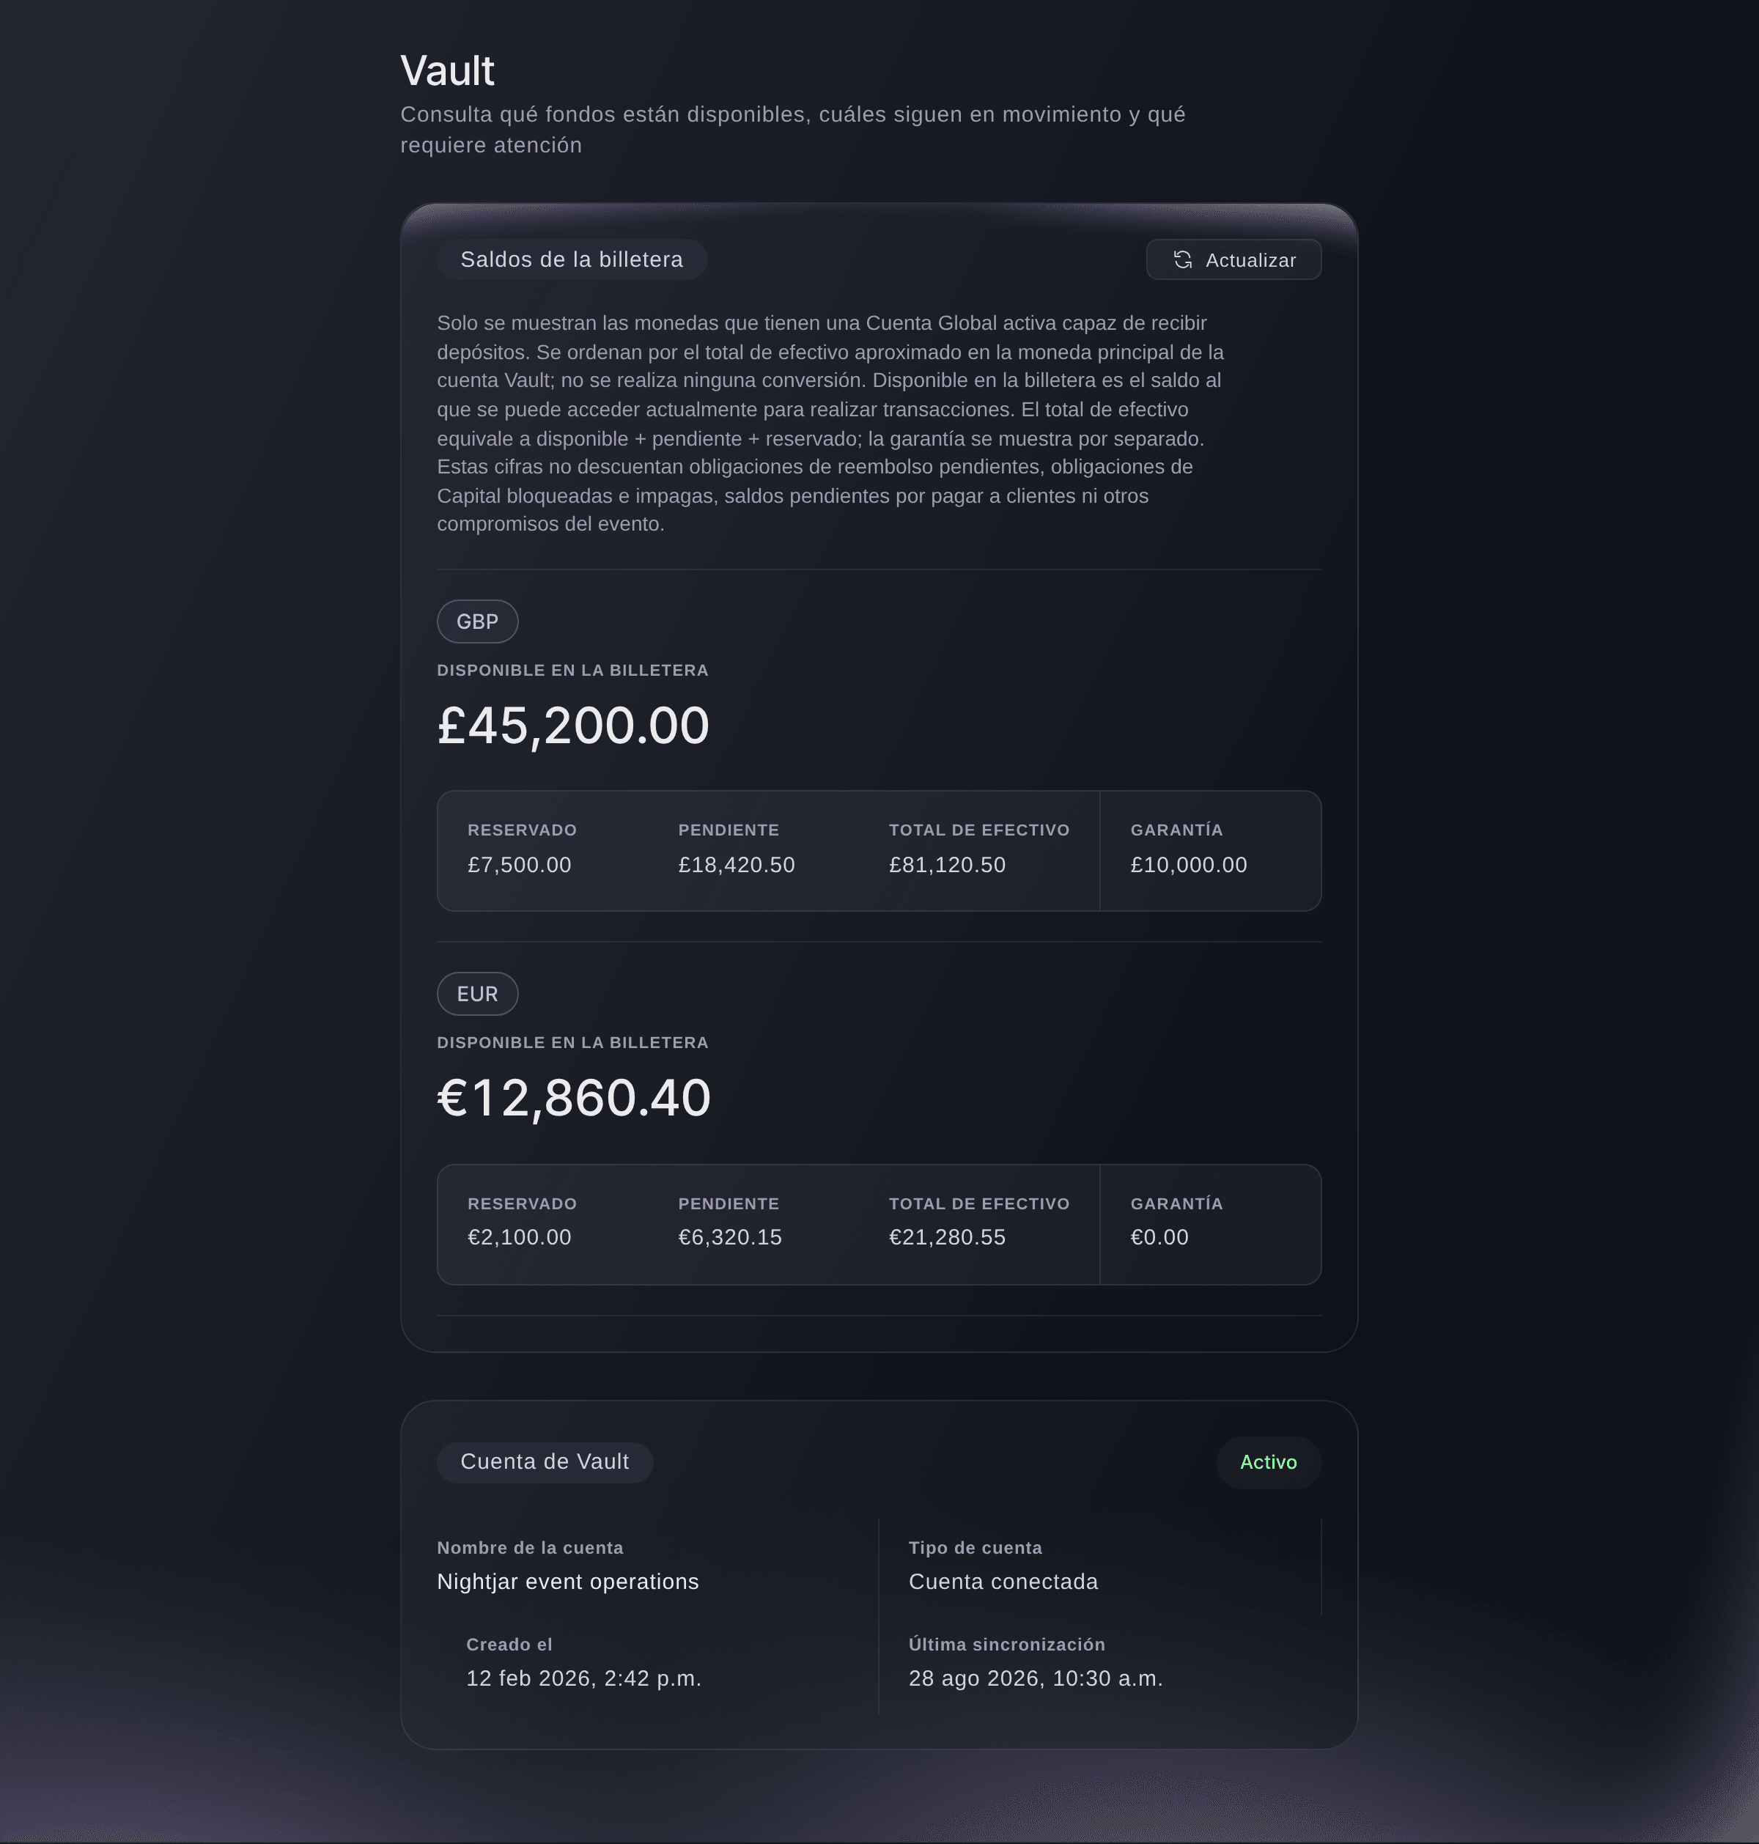Click the Vault page heading

point(447,70)
